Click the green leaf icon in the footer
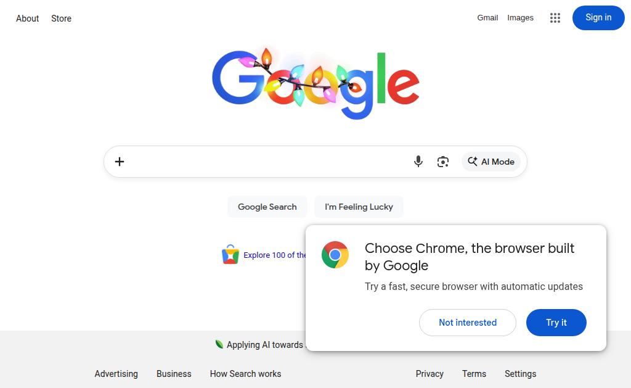This screenshot has width=631, height=388. (x=219, y=344)
